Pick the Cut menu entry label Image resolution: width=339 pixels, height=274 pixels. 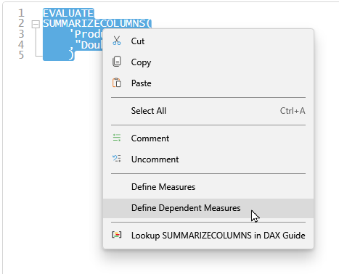138,41
